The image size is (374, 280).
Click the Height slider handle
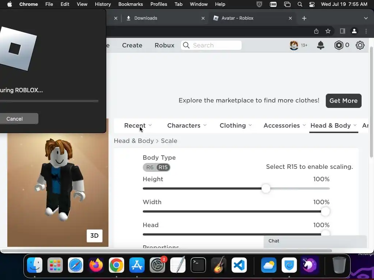coord(266,188)
